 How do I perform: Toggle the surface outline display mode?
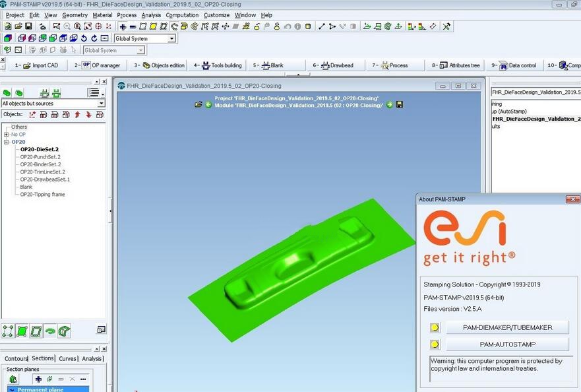36,331
